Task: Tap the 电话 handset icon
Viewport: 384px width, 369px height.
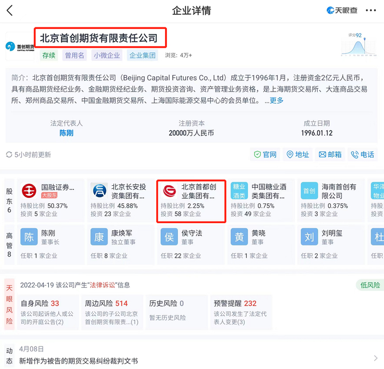Action: coord(354,155)
